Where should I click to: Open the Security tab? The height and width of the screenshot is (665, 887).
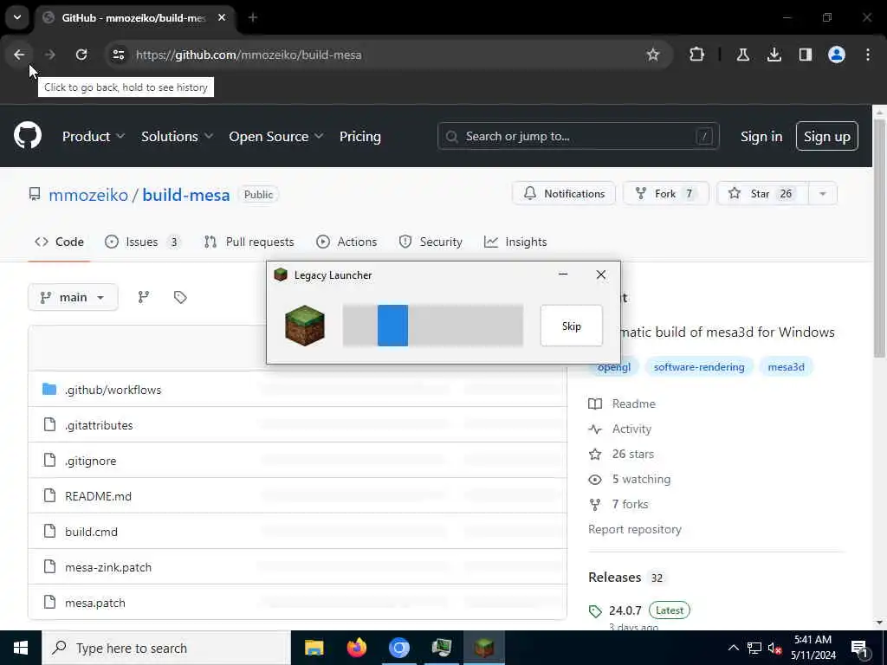point(430,242)
